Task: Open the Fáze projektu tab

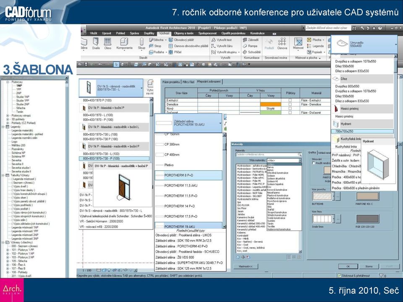Action: click(x=171, y=82)
